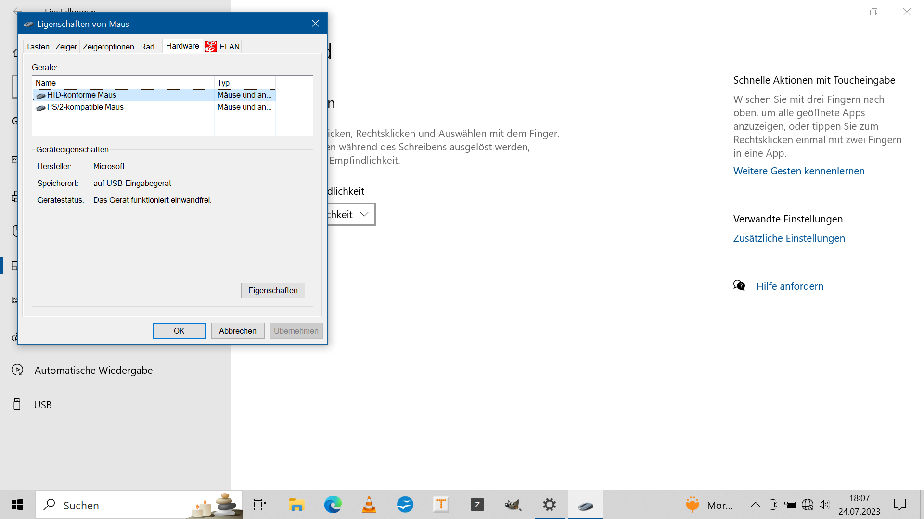Check battery status in the system tray

pos(790,505)
